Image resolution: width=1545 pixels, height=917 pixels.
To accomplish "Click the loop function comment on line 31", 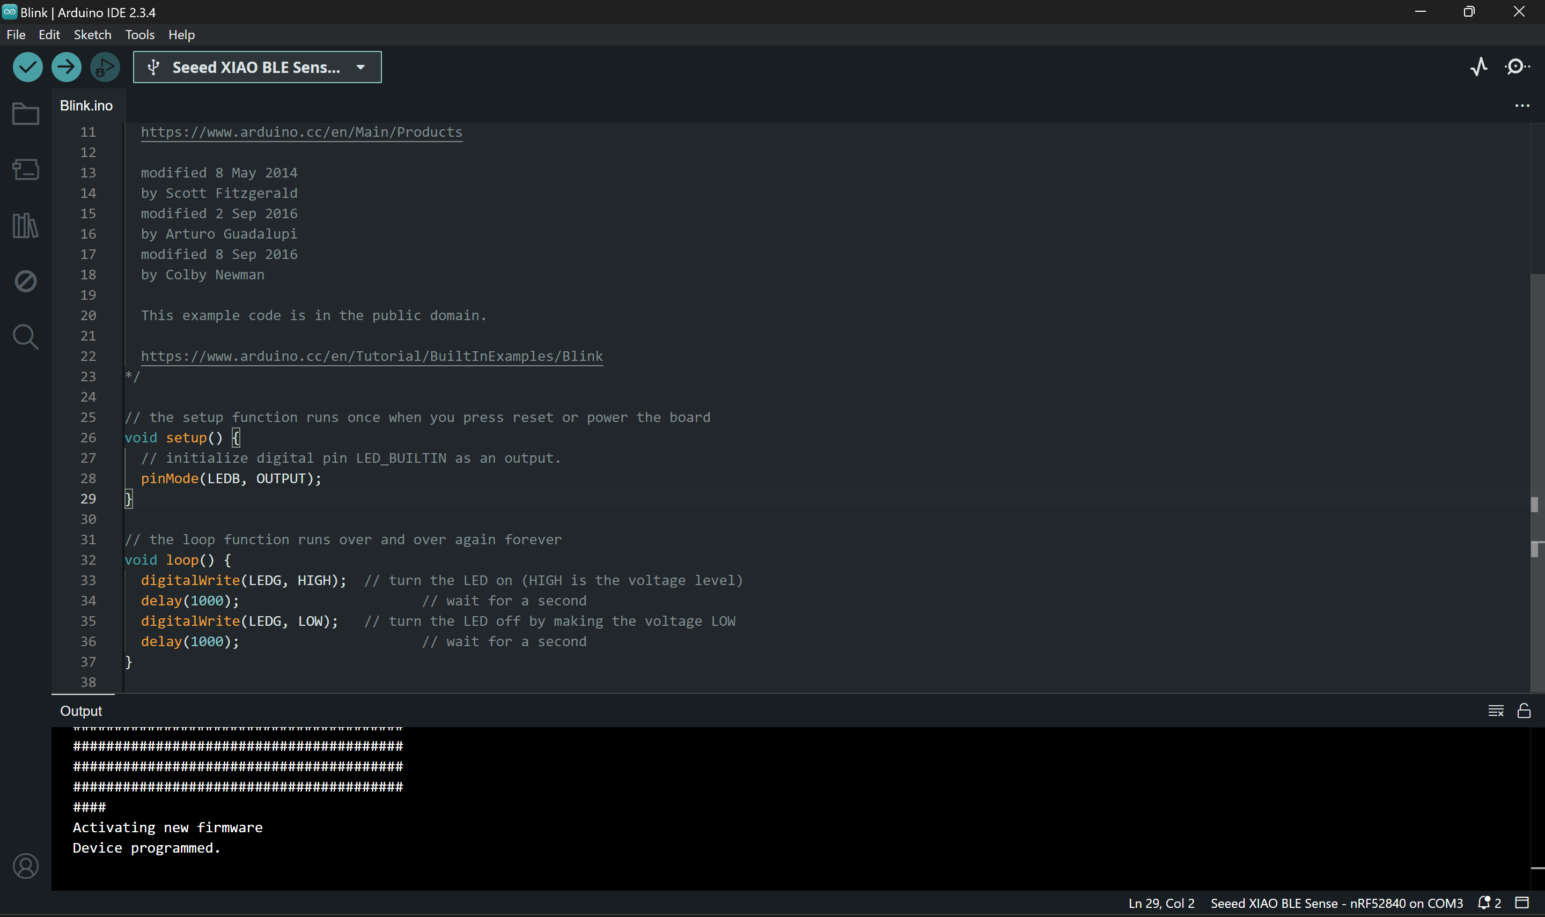I will (344, 540).
